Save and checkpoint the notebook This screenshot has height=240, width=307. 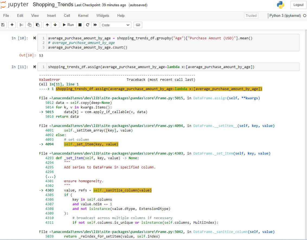(x=3, y=25)
